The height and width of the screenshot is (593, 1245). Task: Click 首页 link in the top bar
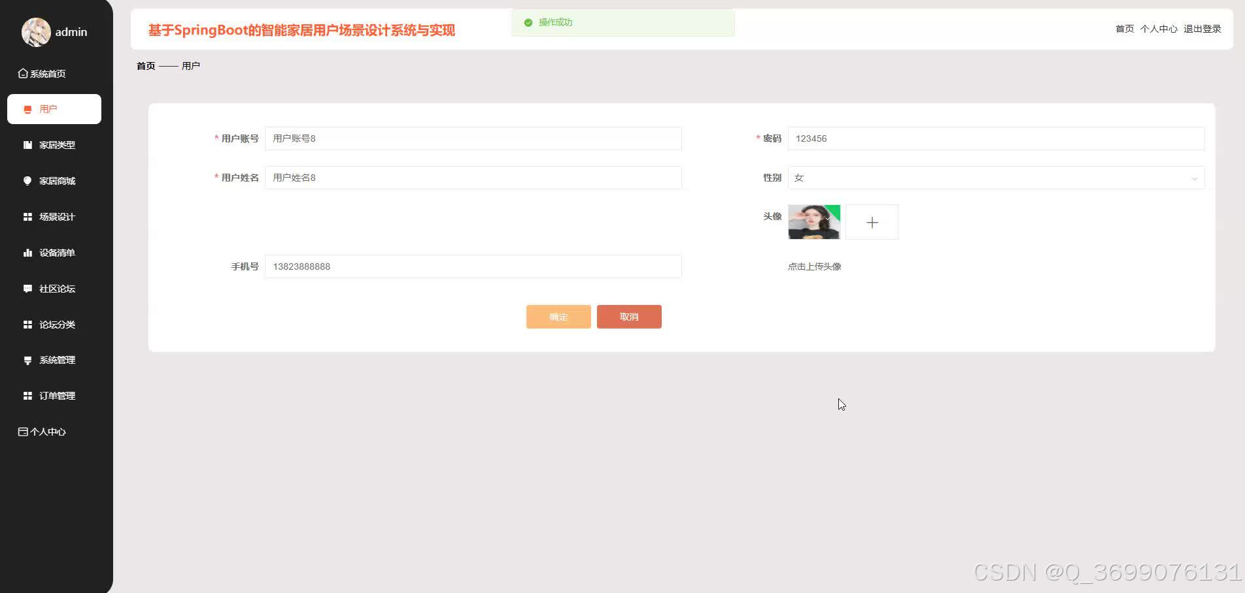point(1125,29)
